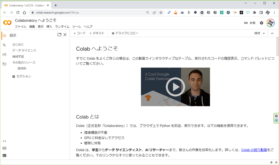Screen dimensions: 279x165
Task: Click the Notion extension icon
Action: click(x=215, y=13)
